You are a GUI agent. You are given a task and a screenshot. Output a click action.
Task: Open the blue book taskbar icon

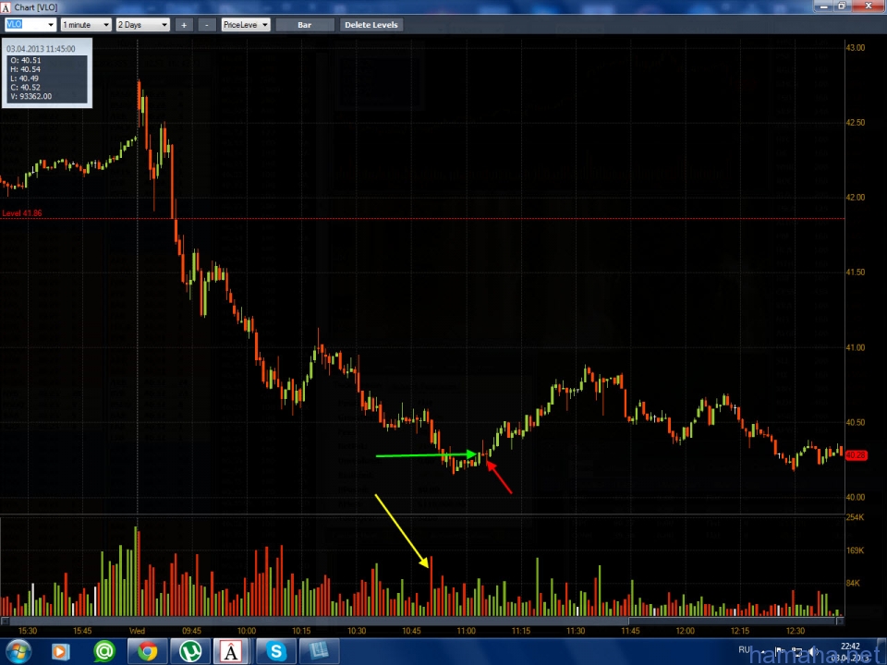coord(319,651)
